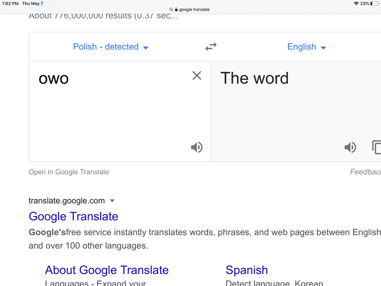Screen dimensions: 381x286
Task: Follow the About Google Translate sitelink
Action: pos(107,270)
